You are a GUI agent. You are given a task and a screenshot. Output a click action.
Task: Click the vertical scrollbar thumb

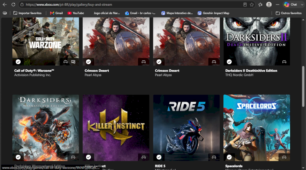point(303,86)
